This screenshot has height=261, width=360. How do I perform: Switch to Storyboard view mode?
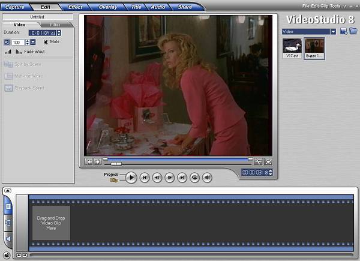click(x=8, y=206)
